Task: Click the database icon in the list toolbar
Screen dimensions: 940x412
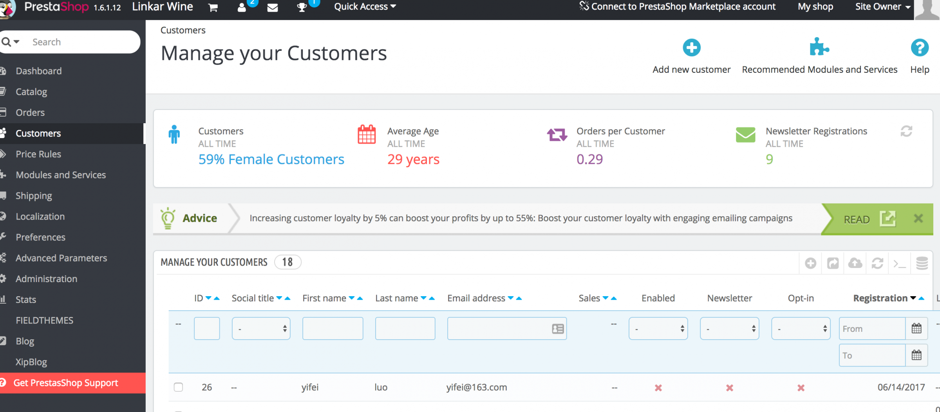Action: 922,263
